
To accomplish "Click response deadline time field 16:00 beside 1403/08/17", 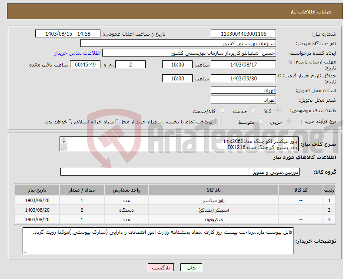I will coord(177,64).
